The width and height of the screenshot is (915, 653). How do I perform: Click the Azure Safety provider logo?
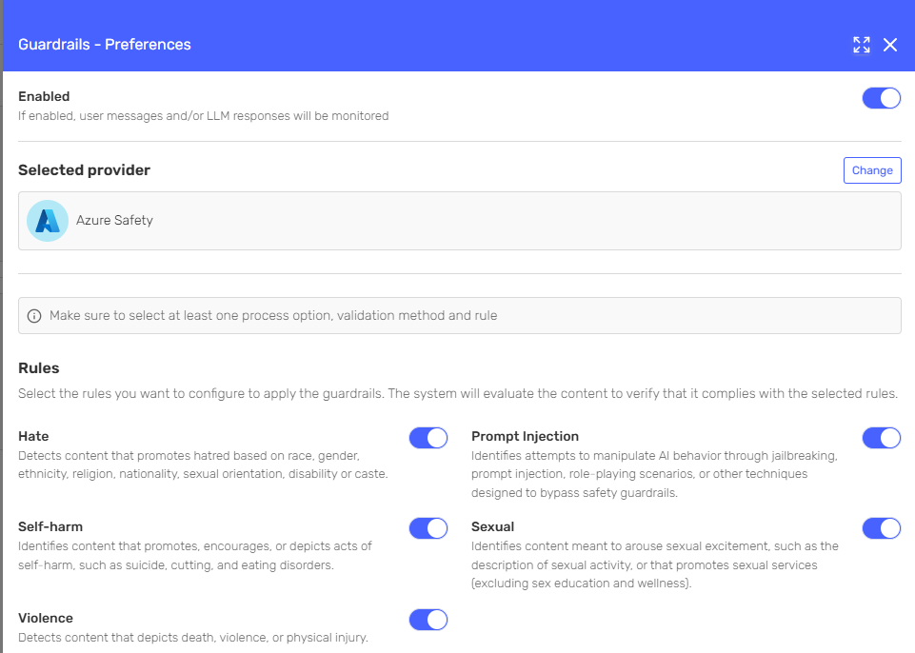pos(47,220)
